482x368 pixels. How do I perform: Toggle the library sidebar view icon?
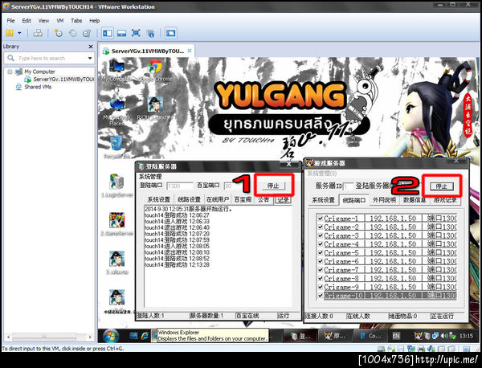[108, 33]
